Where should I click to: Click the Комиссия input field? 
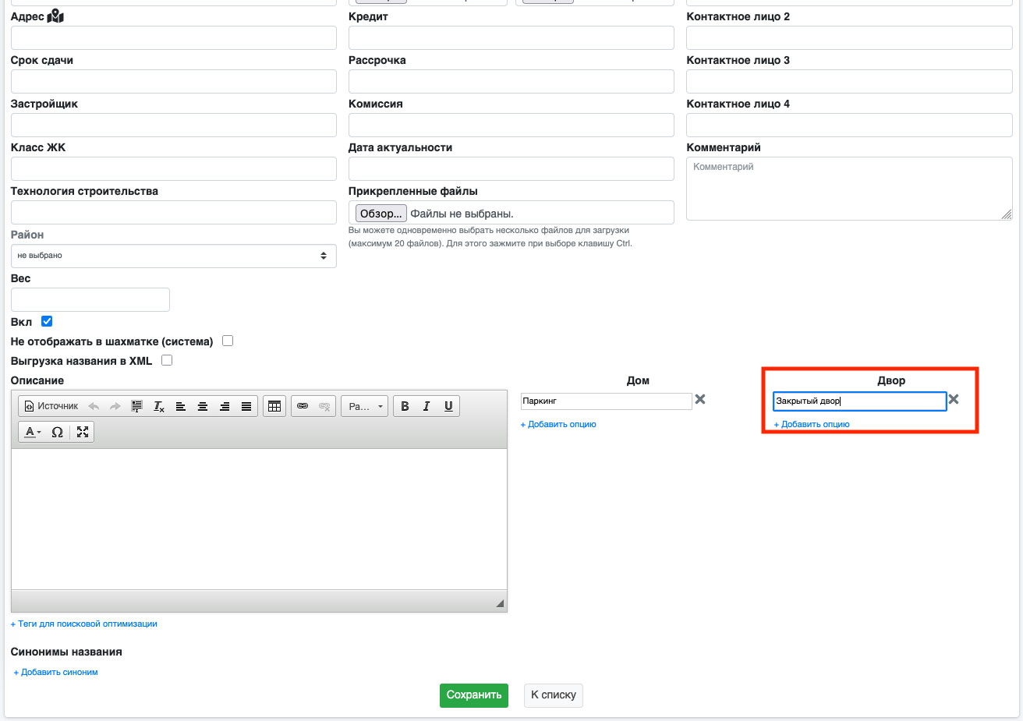(x=512, y=125)
